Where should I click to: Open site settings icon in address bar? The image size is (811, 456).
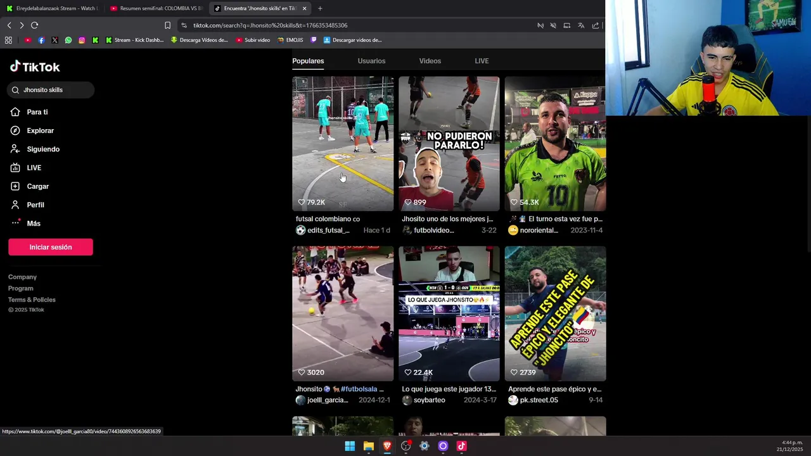point(184,25)
